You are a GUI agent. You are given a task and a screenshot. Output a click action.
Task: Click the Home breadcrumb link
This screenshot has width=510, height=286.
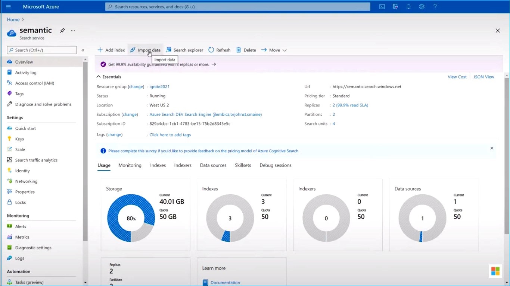pyautogui.click(x=13, y=19)
